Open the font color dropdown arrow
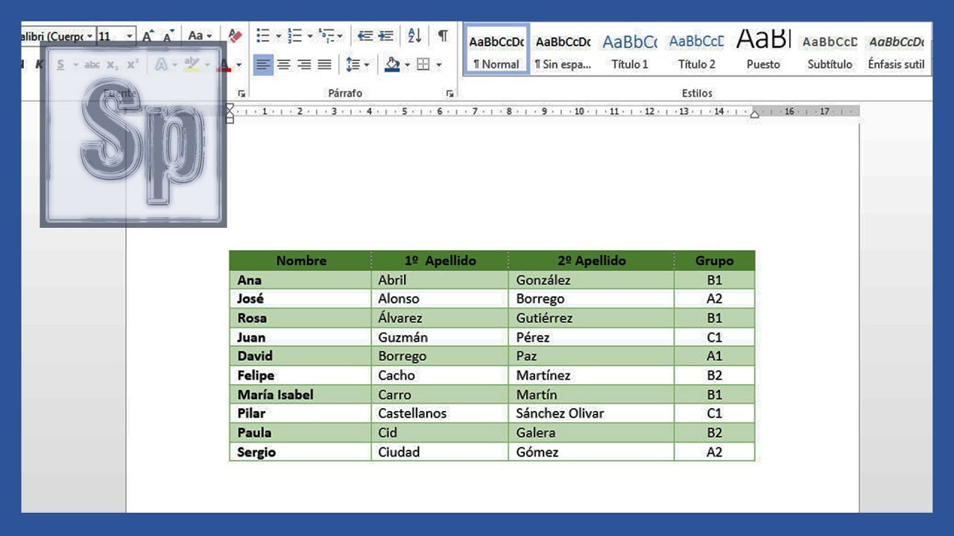Screen dimensions: 954x536 click(238, 65)
